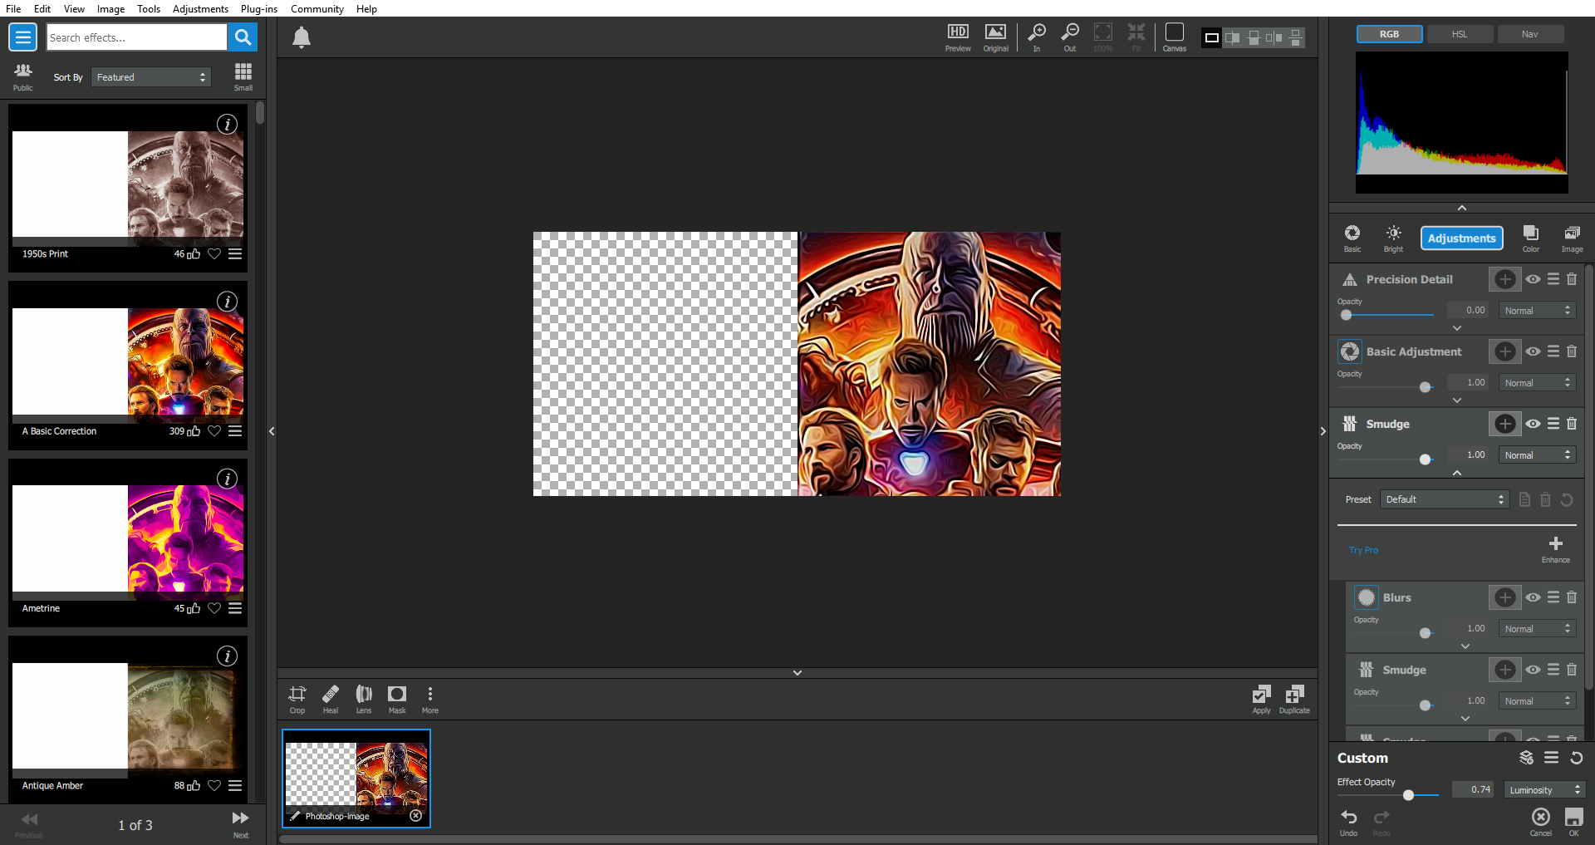Add mask to Basic Adjustment with plus button
The image size is (1595, 845).
(1505, 351)
